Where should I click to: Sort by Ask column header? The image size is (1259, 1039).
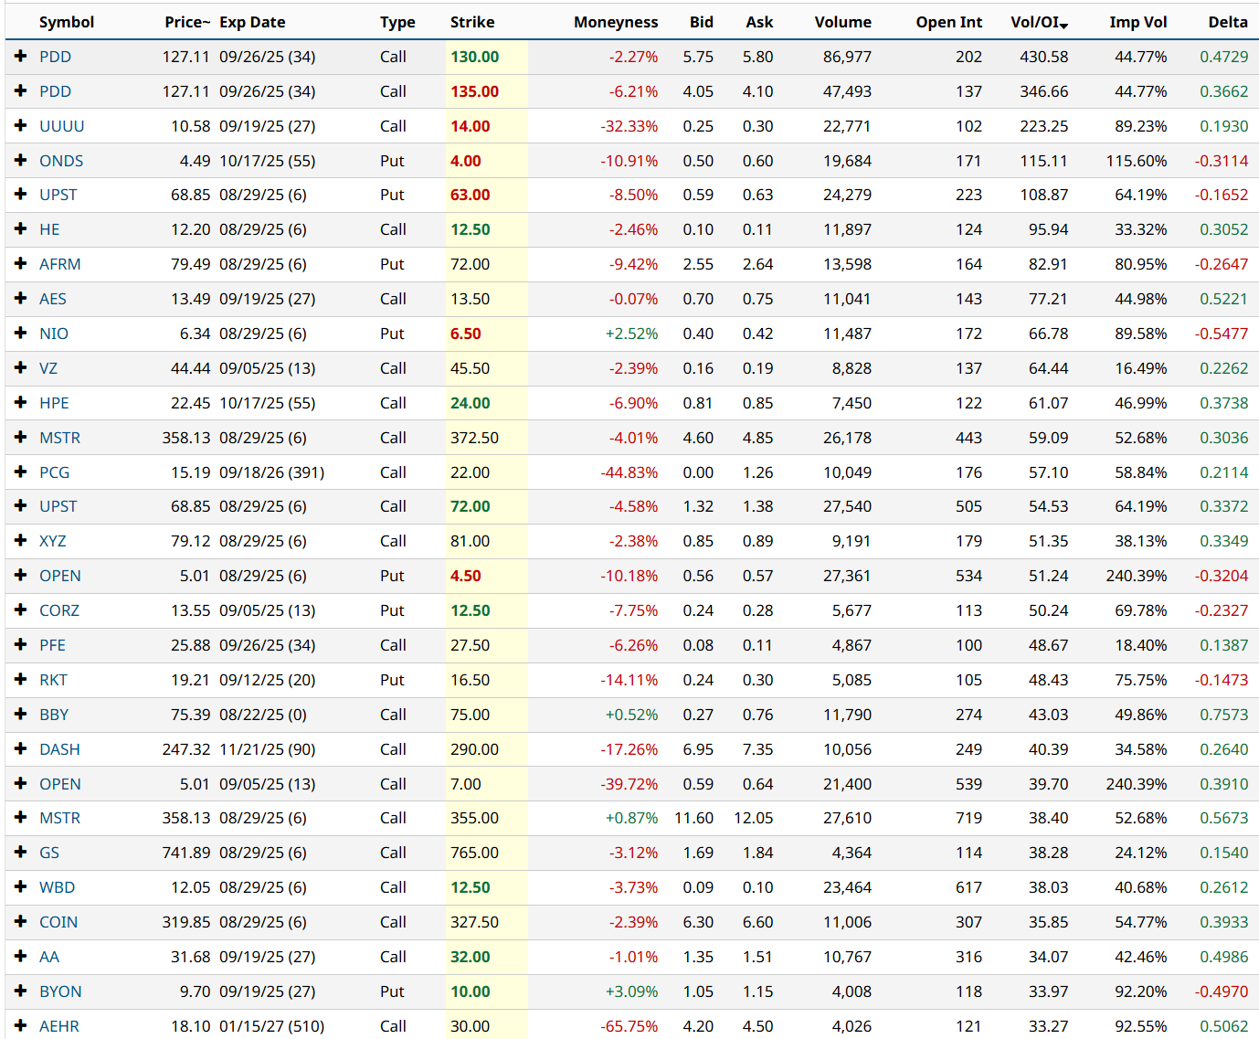click(759, 23)
